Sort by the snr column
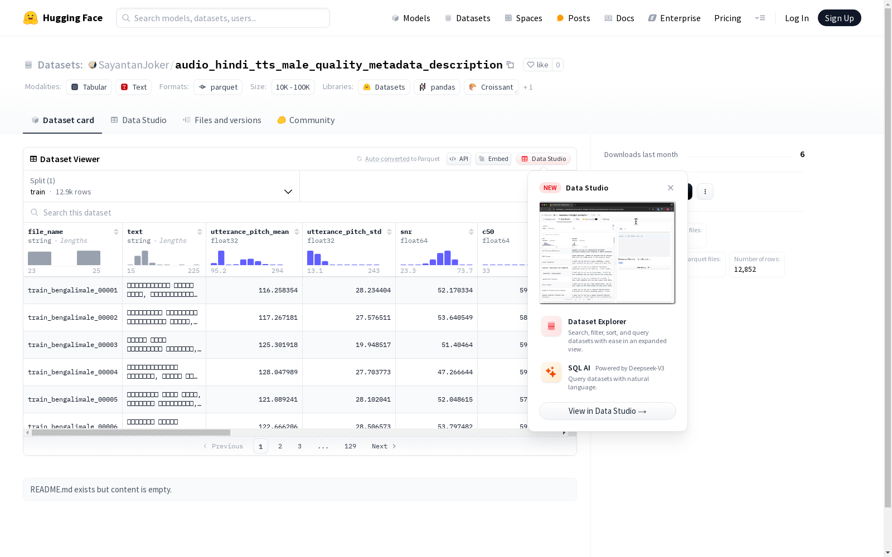The image size is (892, 557). pyautogui.click(x=471, y=232)
